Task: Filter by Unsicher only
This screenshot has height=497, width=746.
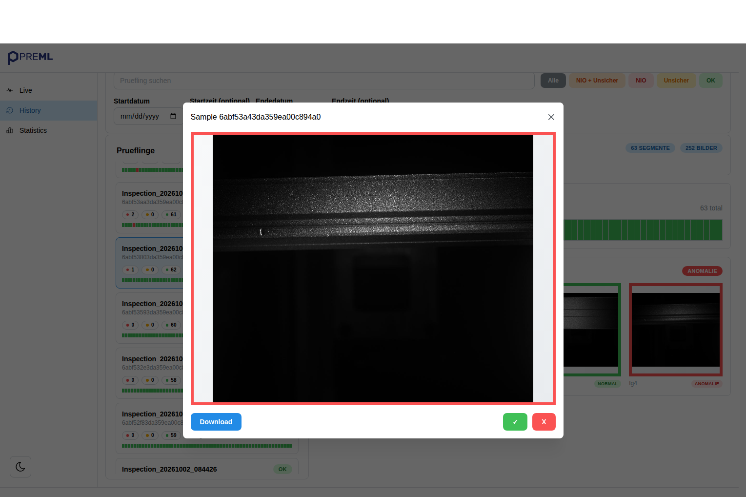Action: coord(676,81)
